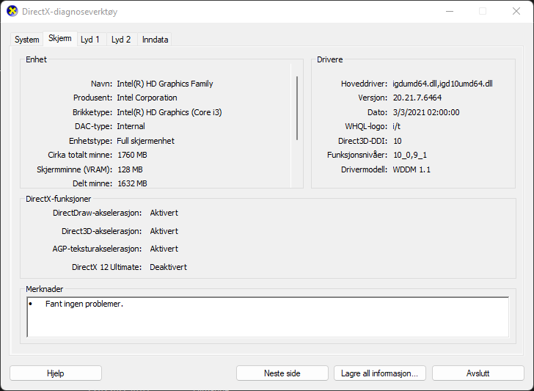Click the shared memory value '1632 MB'

coord(132,183)
